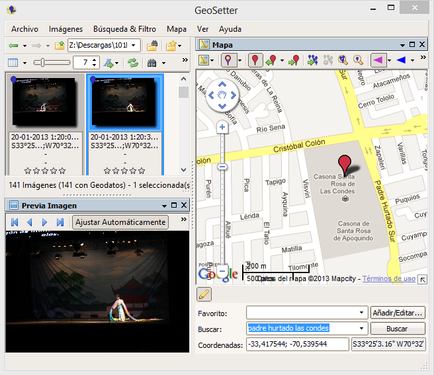Open the folder path dropdown
This screenshot has height=375, width=434.
click(135, 46)
